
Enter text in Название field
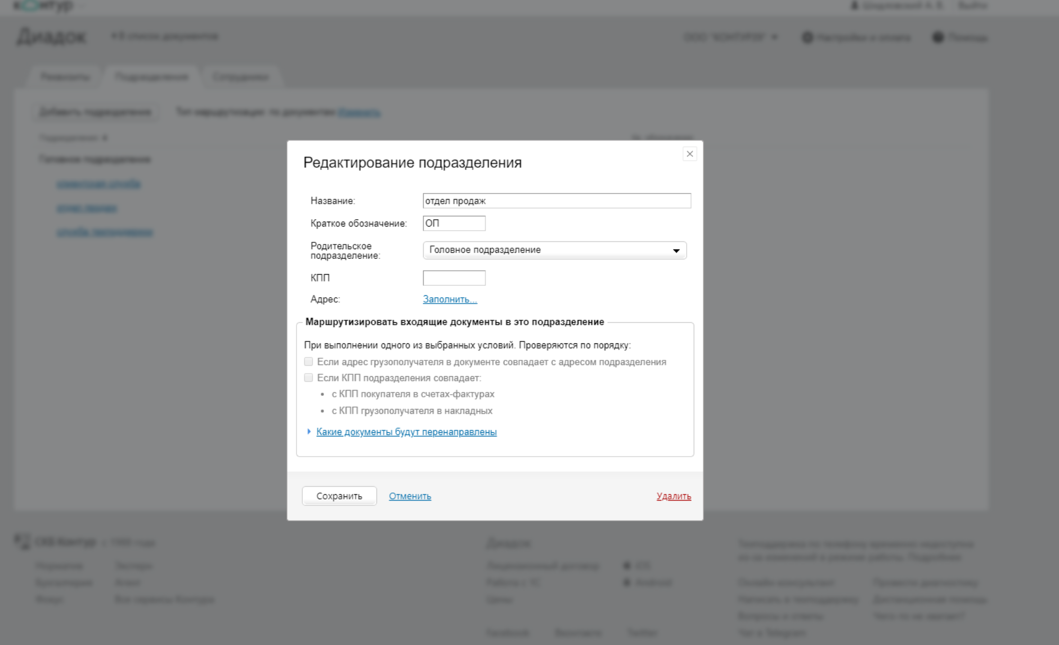[556, 201]
